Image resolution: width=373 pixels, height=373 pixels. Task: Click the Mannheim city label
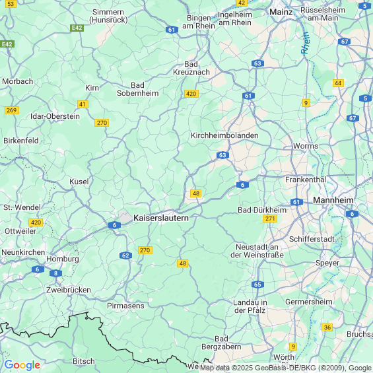[333, 200]
